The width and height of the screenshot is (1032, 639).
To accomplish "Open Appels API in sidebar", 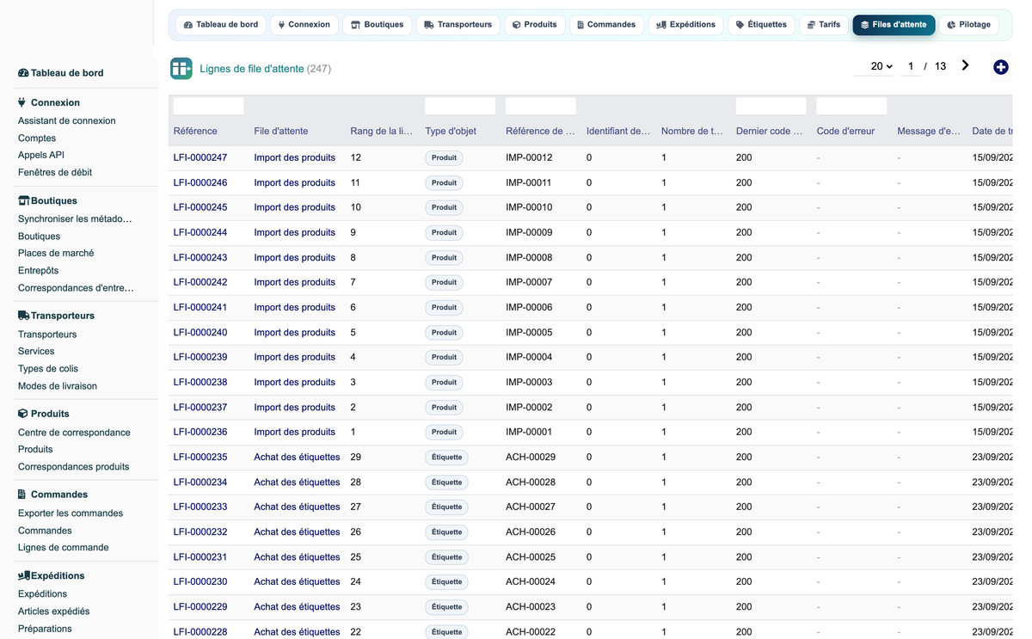I will click(x=41, y=156).
